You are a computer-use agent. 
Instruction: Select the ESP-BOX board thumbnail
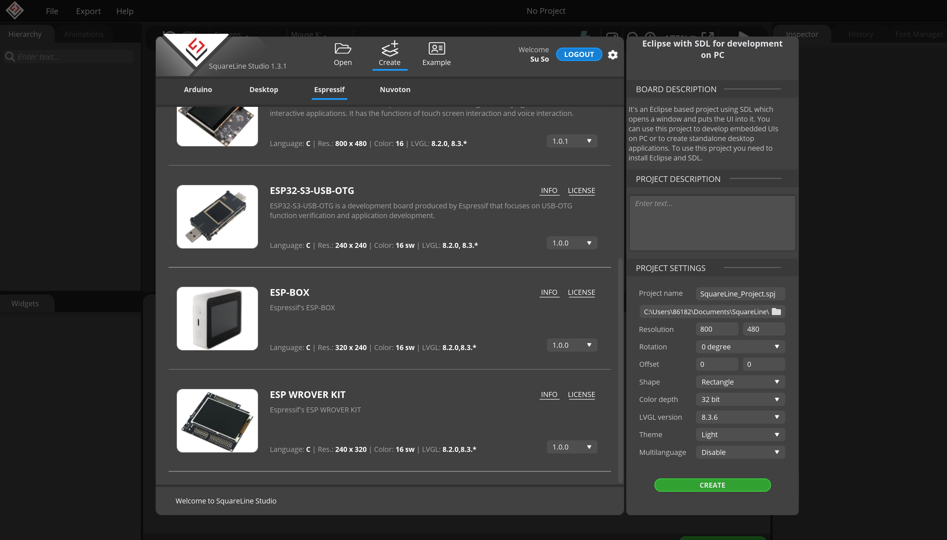point(217,319)
